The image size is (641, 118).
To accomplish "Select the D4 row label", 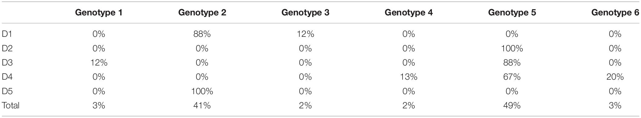I will (x=8, y=77).
